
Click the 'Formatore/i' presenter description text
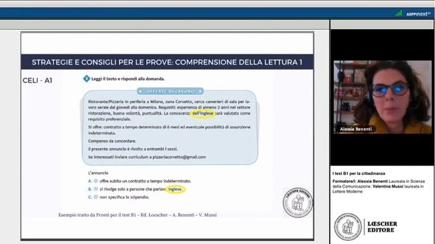[379, 186]
